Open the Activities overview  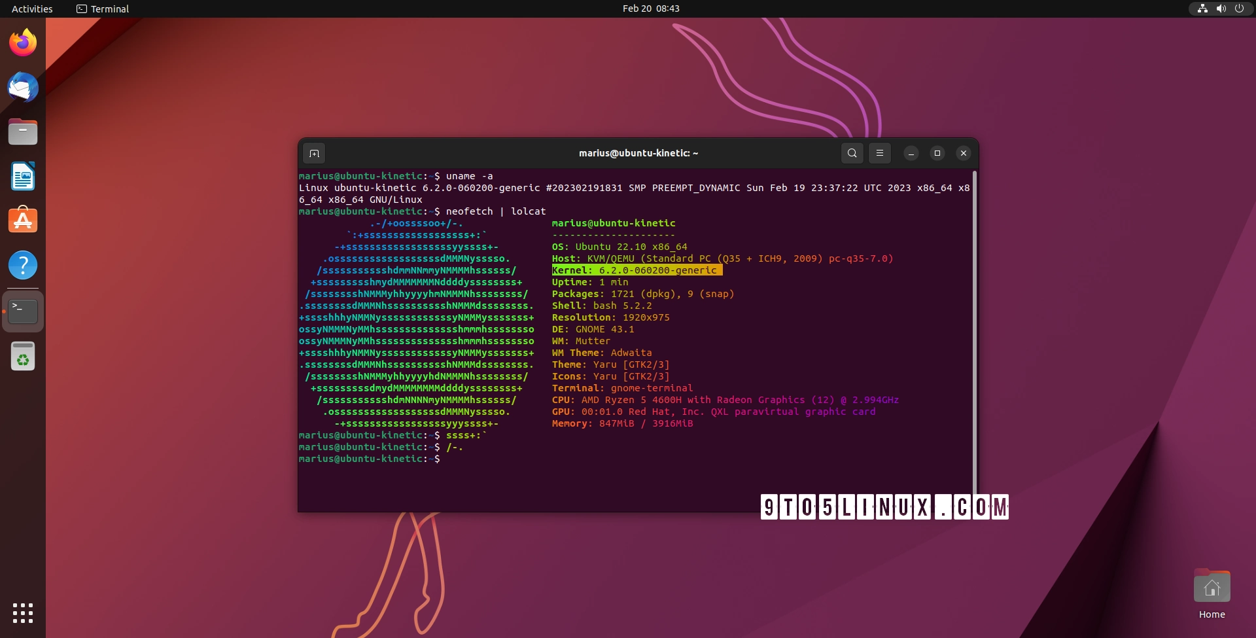(x=31, y=9)
